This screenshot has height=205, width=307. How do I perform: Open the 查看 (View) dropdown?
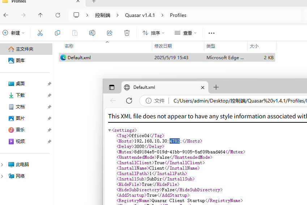(x=186, y=33)
